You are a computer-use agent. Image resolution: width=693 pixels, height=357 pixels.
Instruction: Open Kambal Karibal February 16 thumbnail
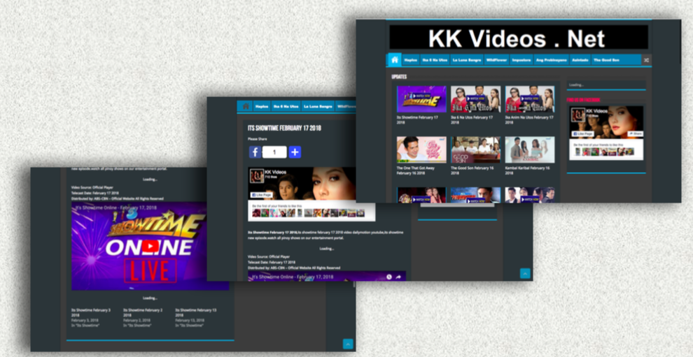pos(529,150)
